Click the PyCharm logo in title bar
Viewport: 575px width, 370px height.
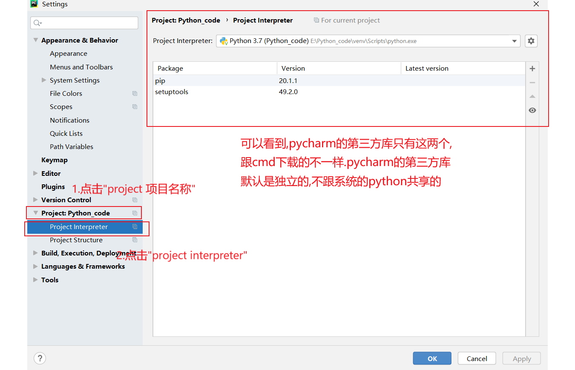[x=34, y=4]
